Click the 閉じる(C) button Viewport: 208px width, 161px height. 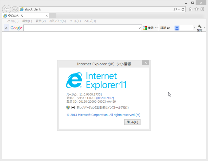click(x=132, y=122)
